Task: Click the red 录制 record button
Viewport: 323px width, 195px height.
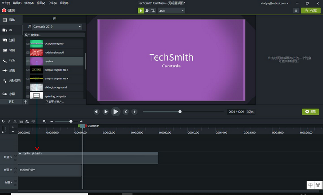Action: coord(8,11)
